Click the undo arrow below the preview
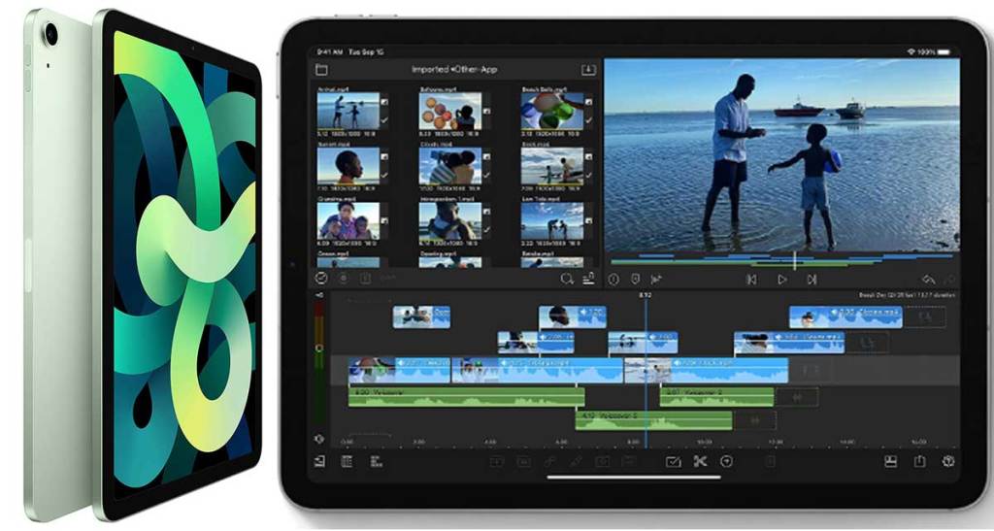The image size is (994, 531). coord(927,279)
